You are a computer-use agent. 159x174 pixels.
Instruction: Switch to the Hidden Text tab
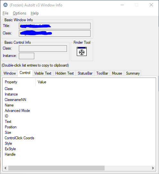click(65, 73)
